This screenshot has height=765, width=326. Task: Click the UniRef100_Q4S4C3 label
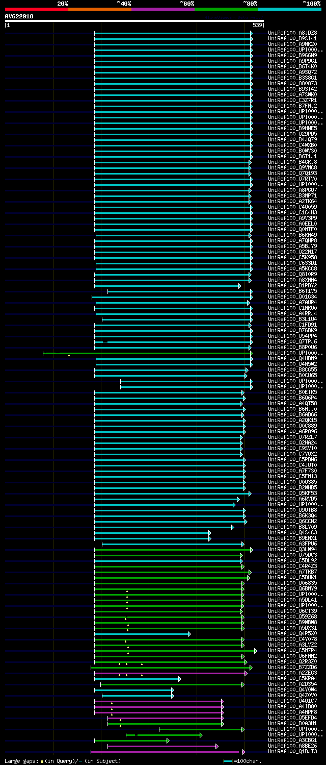coord(293,532)
